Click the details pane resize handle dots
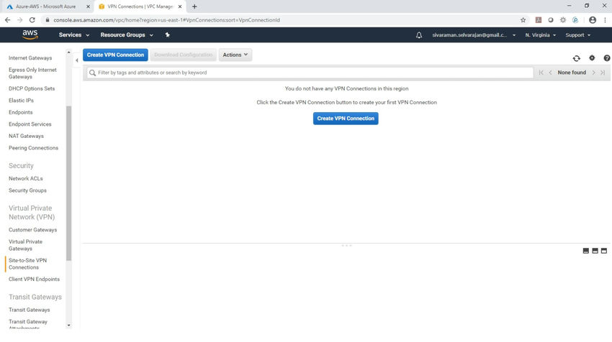Viewport: 612px width, 342px height. pyautogui.click(x=346, y=246)
